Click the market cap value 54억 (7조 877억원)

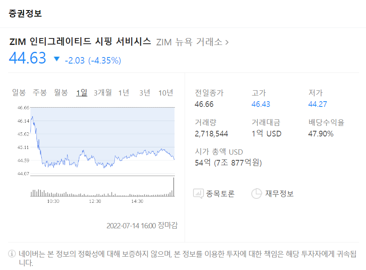coord(228,162)
